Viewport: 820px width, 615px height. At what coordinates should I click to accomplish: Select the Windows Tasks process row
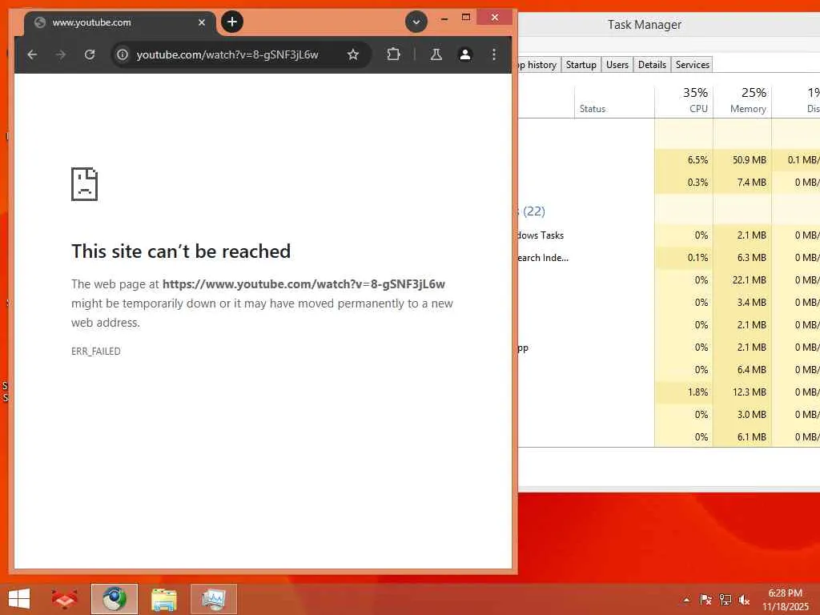click(669, 235)
